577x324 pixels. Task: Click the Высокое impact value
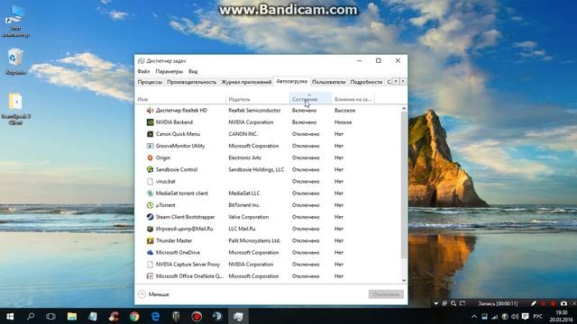[x=344, y=110]
